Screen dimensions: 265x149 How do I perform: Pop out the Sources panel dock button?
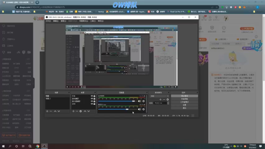pos(95,93)
